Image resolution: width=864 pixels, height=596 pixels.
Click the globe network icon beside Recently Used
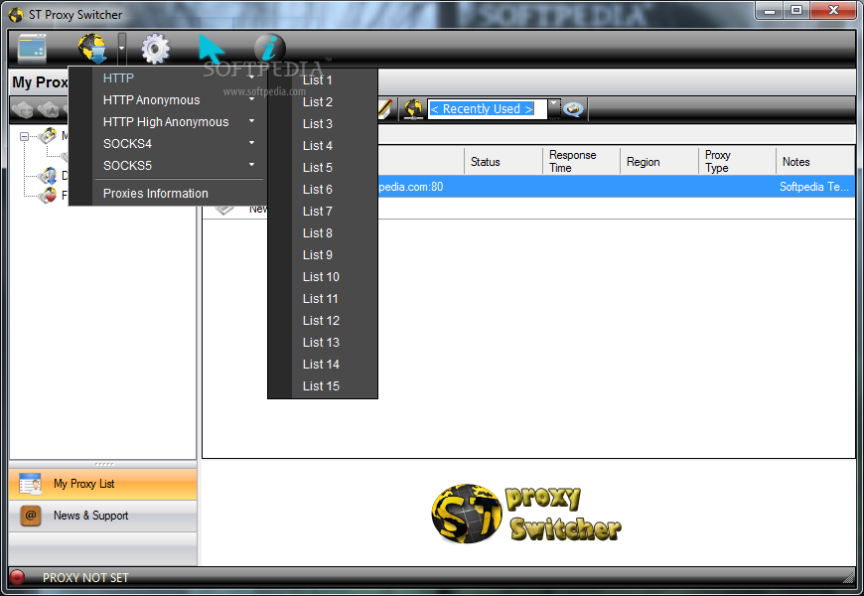pos(413,109)
